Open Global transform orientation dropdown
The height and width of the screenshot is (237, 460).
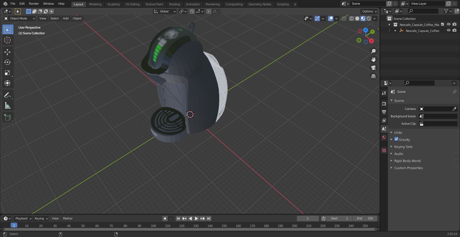click(x=165, y=11)
